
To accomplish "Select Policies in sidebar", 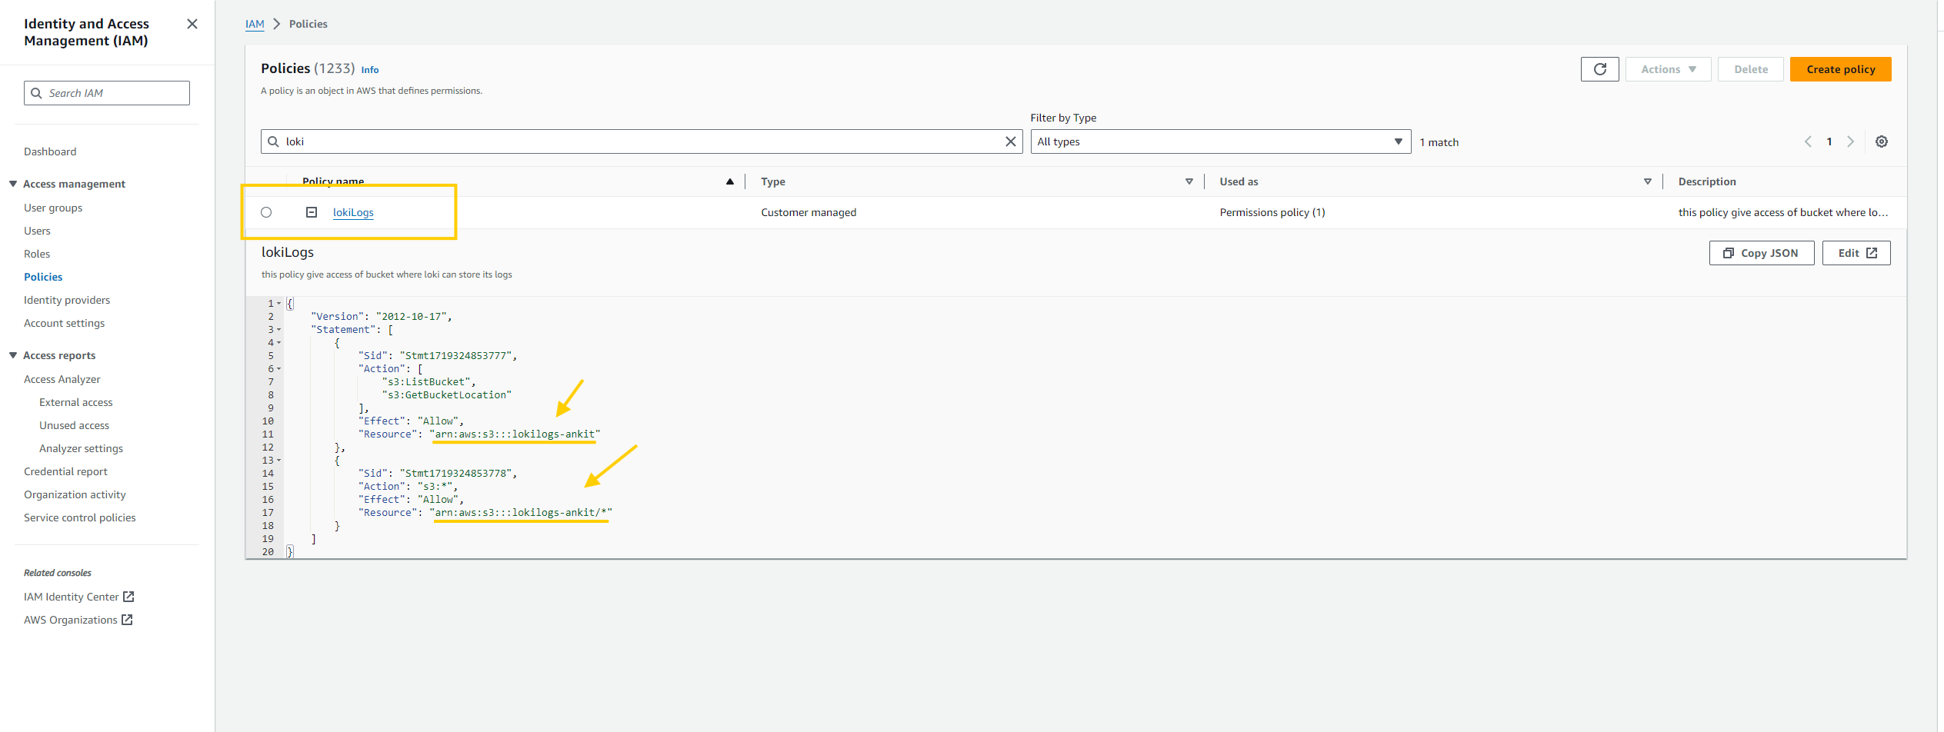I will pos(43,277).
